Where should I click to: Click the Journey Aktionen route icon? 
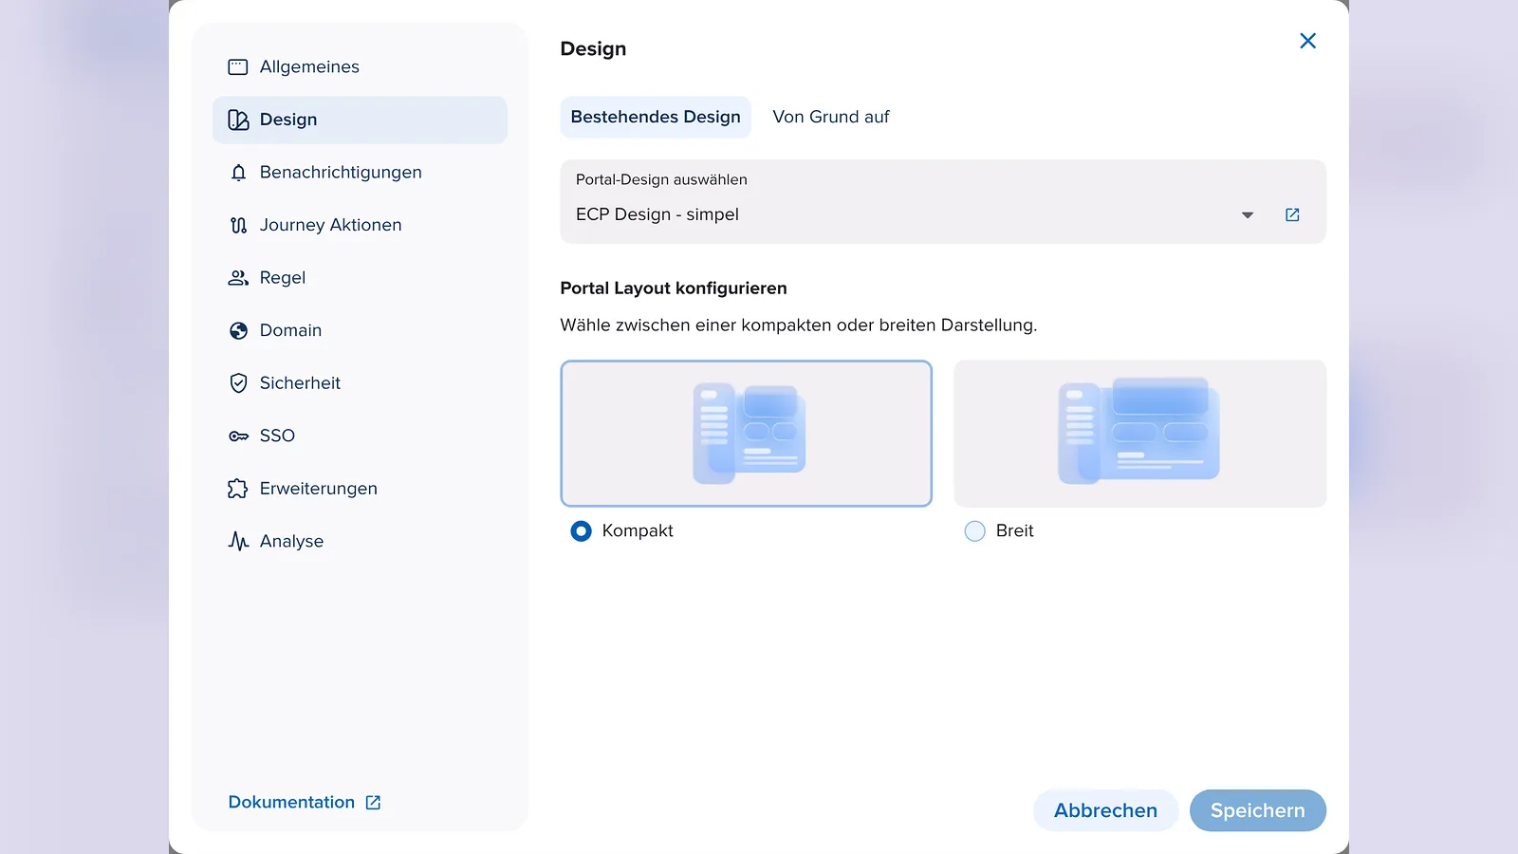(238, 225)
